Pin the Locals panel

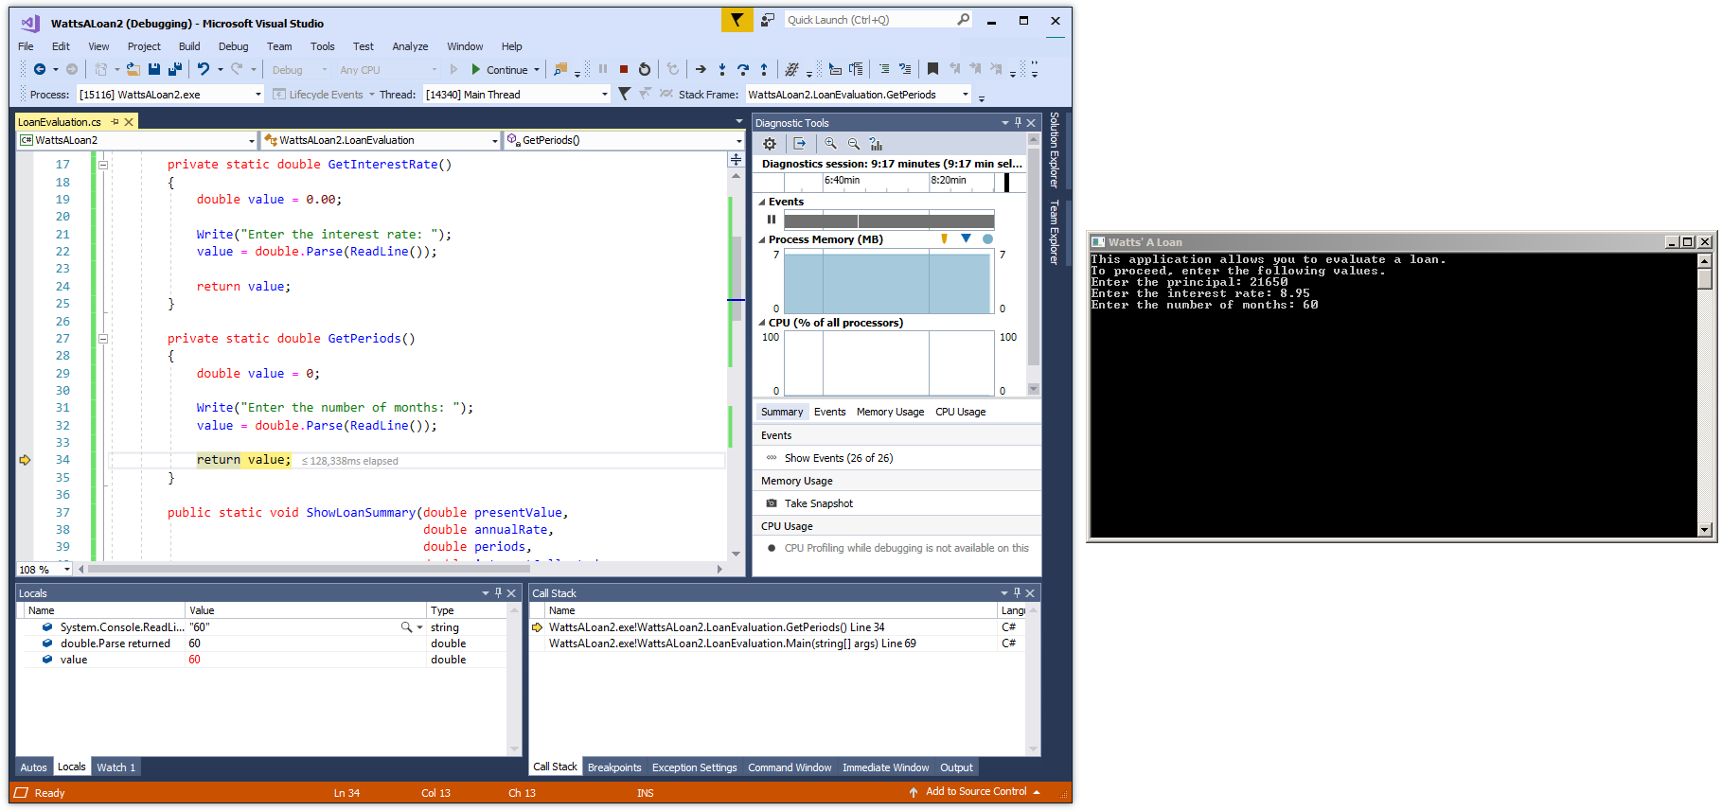(498, 593)
